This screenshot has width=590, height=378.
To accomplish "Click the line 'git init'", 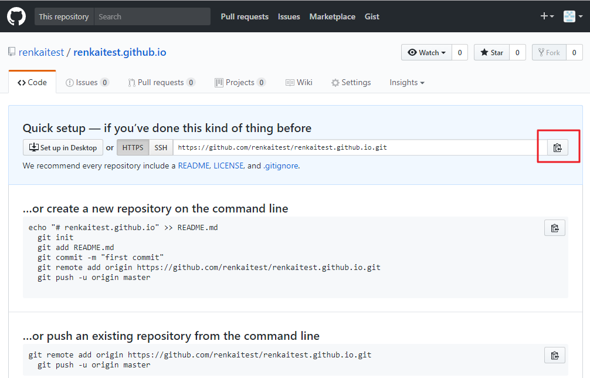I will (x=55, y=238).
